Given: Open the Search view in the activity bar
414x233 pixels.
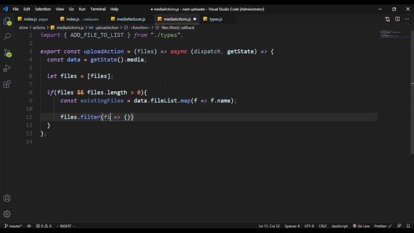Looking at the screenshot, I should click(7, 36).
